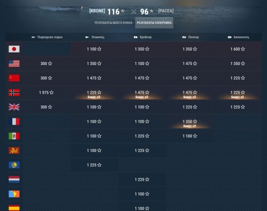The height and width of the screenshot is (211, 267).
Task: Open the German submarine 1 975 stars cell
Action: (46, 93)
